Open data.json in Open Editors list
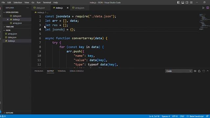210x118 pixels. point(17,16)
